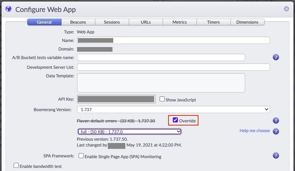
Task: Open the URLs tab
Action: [x=146, y=22]
